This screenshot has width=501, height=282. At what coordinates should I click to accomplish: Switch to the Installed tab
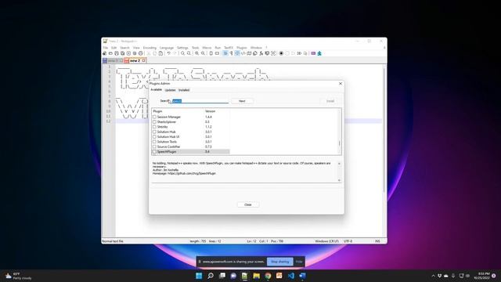click(x=184, y=90)
